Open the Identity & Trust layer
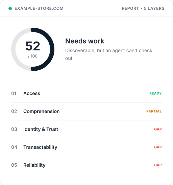This screenshot has height=185, width=173. (x=86, y=129)
